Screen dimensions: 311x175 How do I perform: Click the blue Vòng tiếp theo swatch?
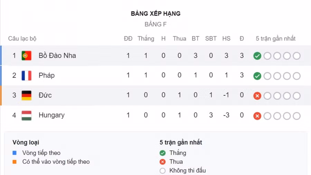[x=15, y=153]
